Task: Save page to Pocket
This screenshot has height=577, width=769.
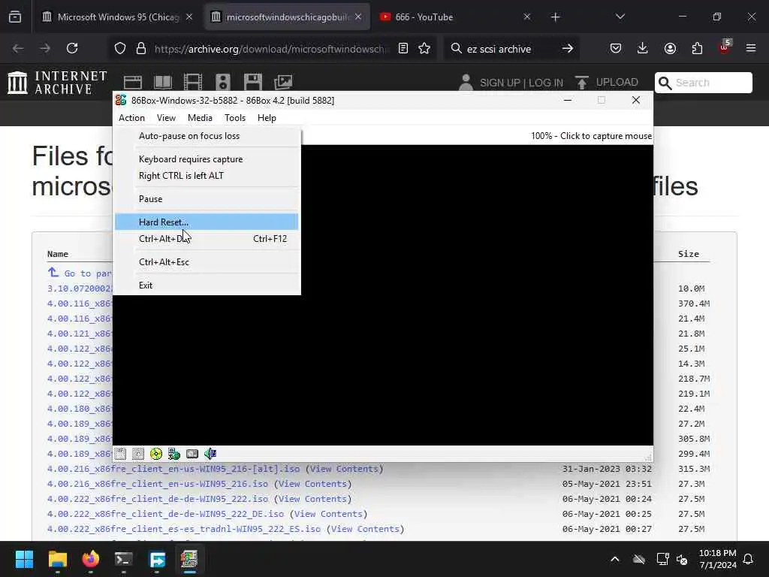Action: tap(616, 48)
